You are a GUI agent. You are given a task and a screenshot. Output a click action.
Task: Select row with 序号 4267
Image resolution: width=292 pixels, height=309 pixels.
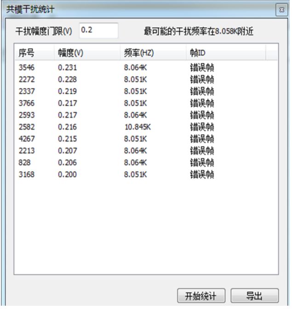pyautogui.click(x=146, y=139)
